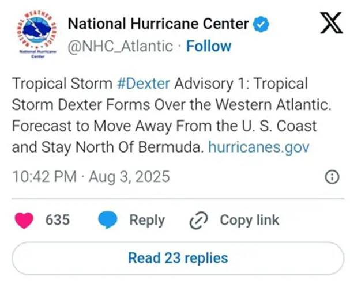Follow the National Hurricane Center account
This screenshot has height=288, width=350.
[209, 46]
